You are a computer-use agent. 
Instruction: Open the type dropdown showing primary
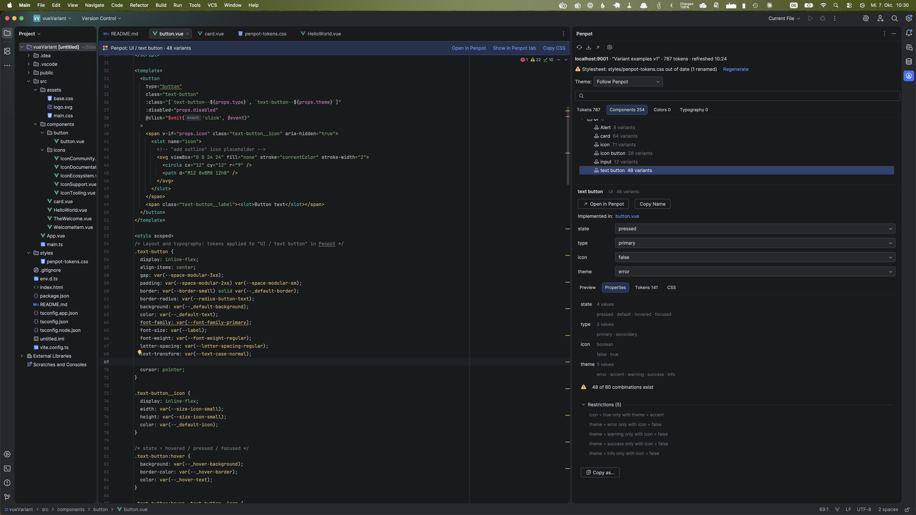(755, 243)
